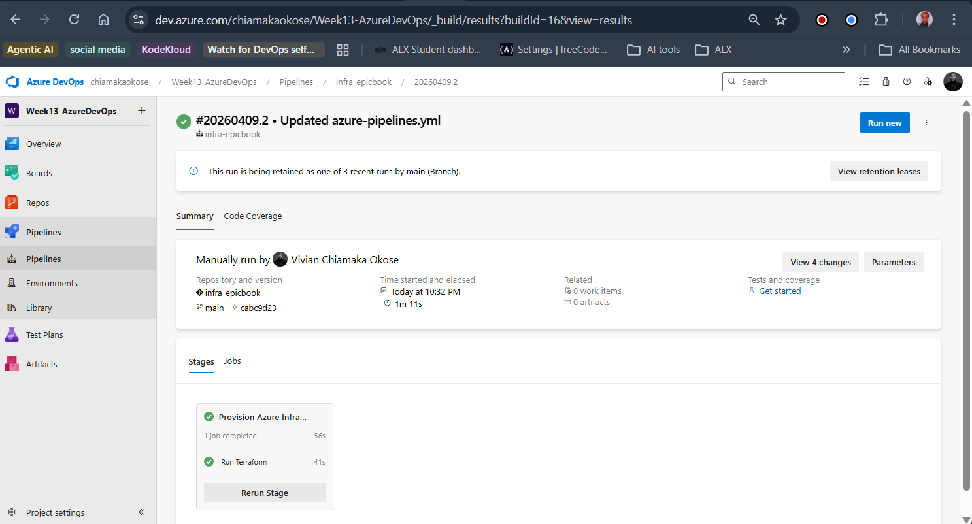Open the Environments sub-item icon
972x524 pixels.
tap(12, 283)
